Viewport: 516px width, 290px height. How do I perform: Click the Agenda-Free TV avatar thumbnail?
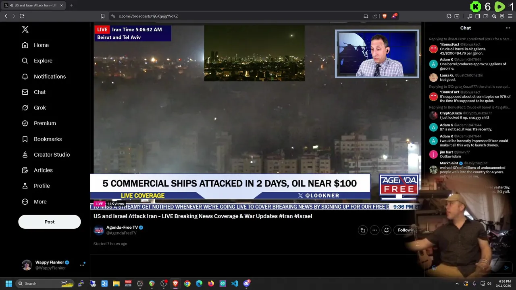coord(99,230)
